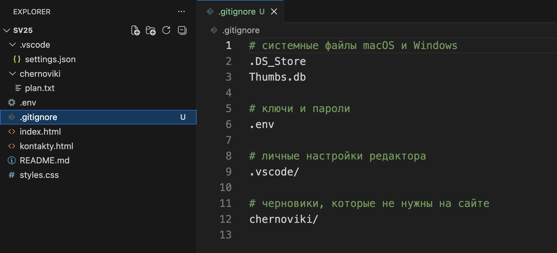Open index.html from Explorer
Viewport: 557px width, 253px height.
coord(40,132)
